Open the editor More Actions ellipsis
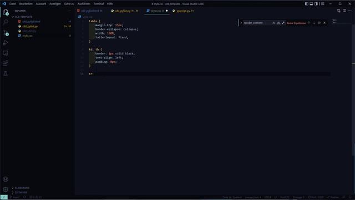Viewport: 355px width, 200px height. [x=350, y=11]
